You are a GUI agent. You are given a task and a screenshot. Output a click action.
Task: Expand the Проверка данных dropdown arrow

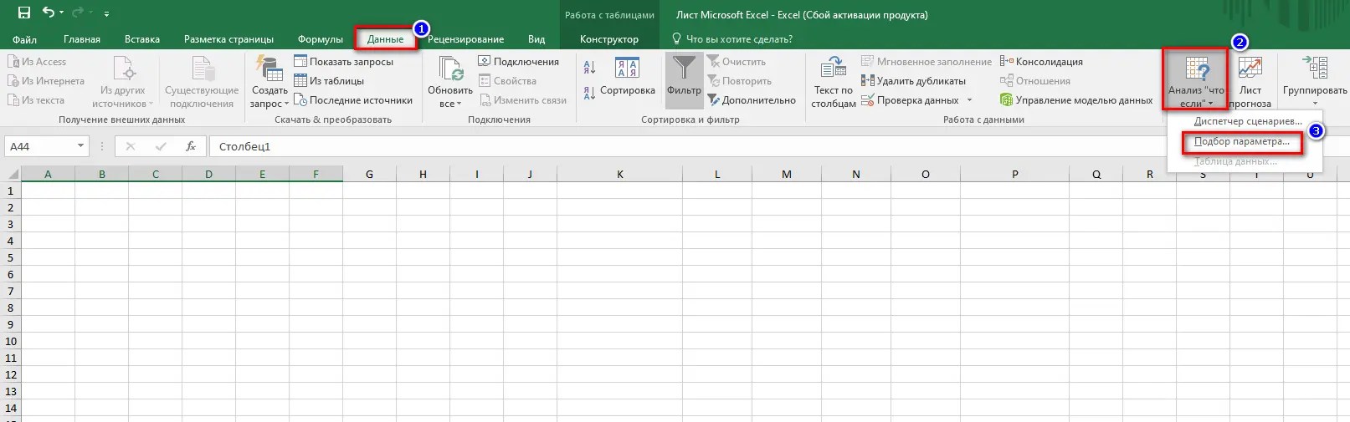(970, 100)
